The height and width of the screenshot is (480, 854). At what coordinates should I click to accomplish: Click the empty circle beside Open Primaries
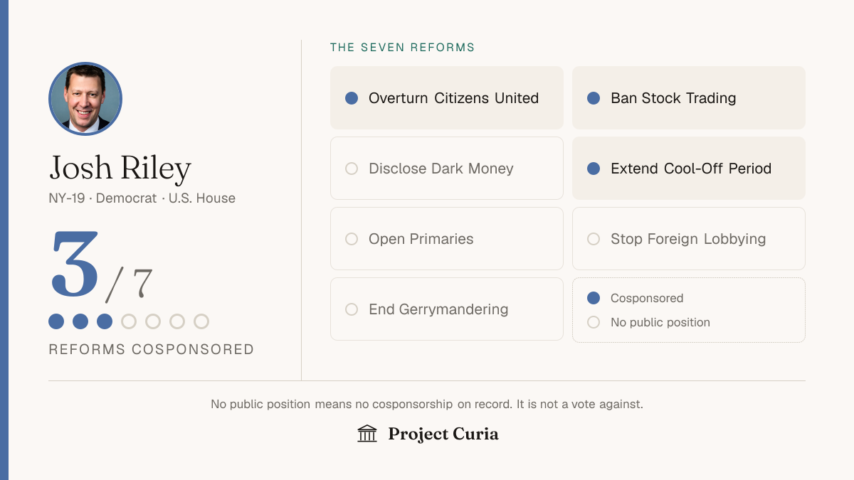pyautogui.click(x=352, y=239)
